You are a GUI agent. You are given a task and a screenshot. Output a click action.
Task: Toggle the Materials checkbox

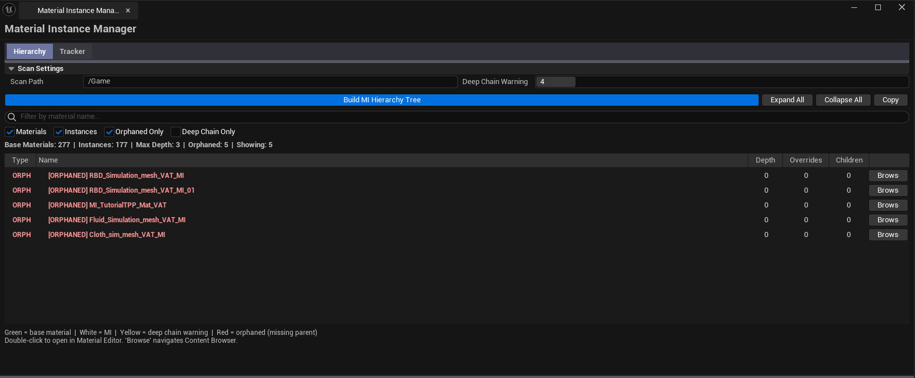coord(10,132)
